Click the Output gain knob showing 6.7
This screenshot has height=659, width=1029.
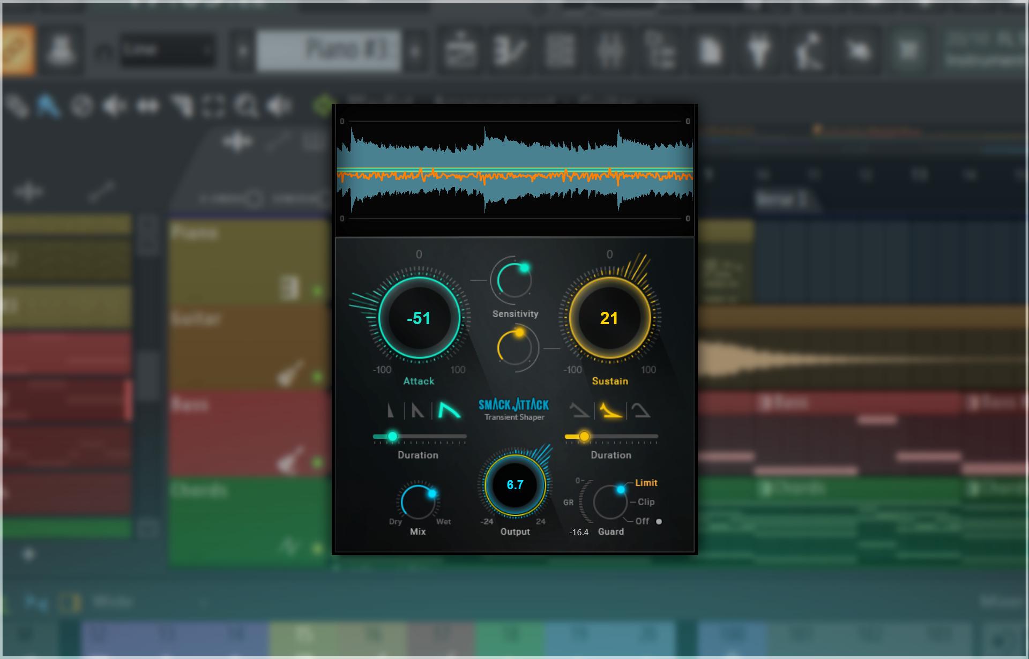pyautogui.click(x=515, y=485)
